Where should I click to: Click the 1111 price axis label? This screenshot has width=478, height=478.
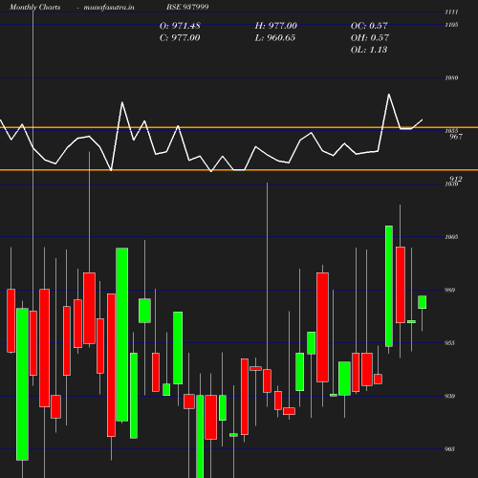(451, 12)
